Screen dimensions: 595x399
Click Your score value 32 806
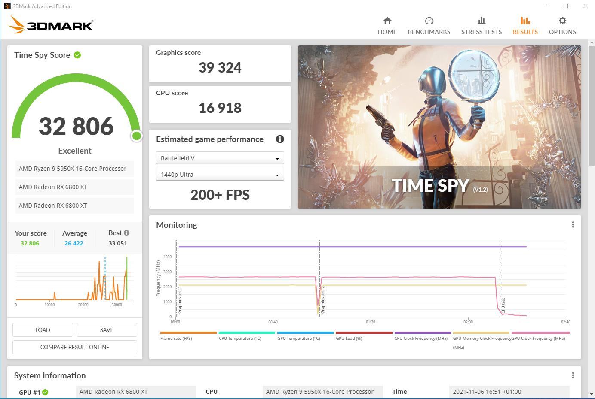pyautogui.click(x=30, y=243)
